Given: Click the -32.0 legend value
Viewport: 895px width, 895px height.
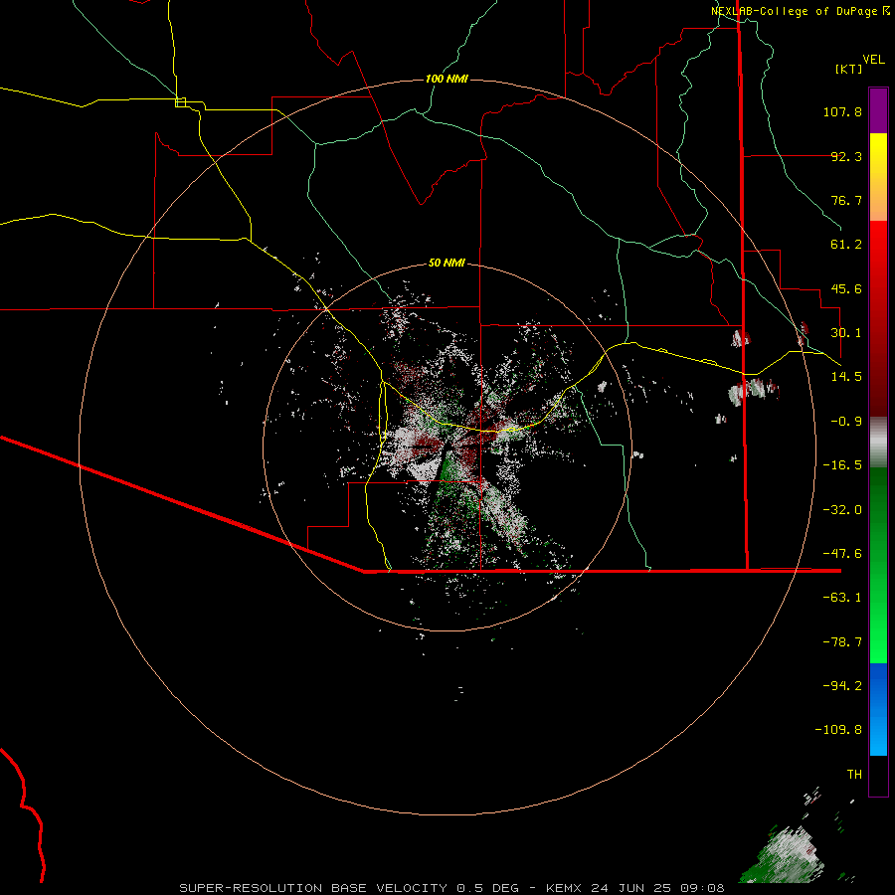Looking at the screenshot, I should [x=842, y=510].
